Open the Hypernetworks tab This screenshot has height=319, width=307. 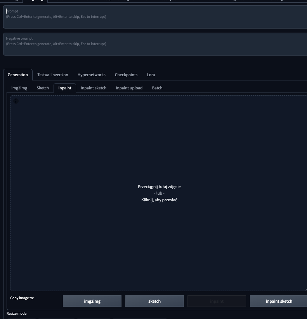click(x=91, y=75)
